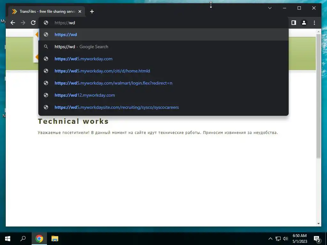The image size is (327, 245).
Task: Click the Technical works heading
Action: [73, 121]
